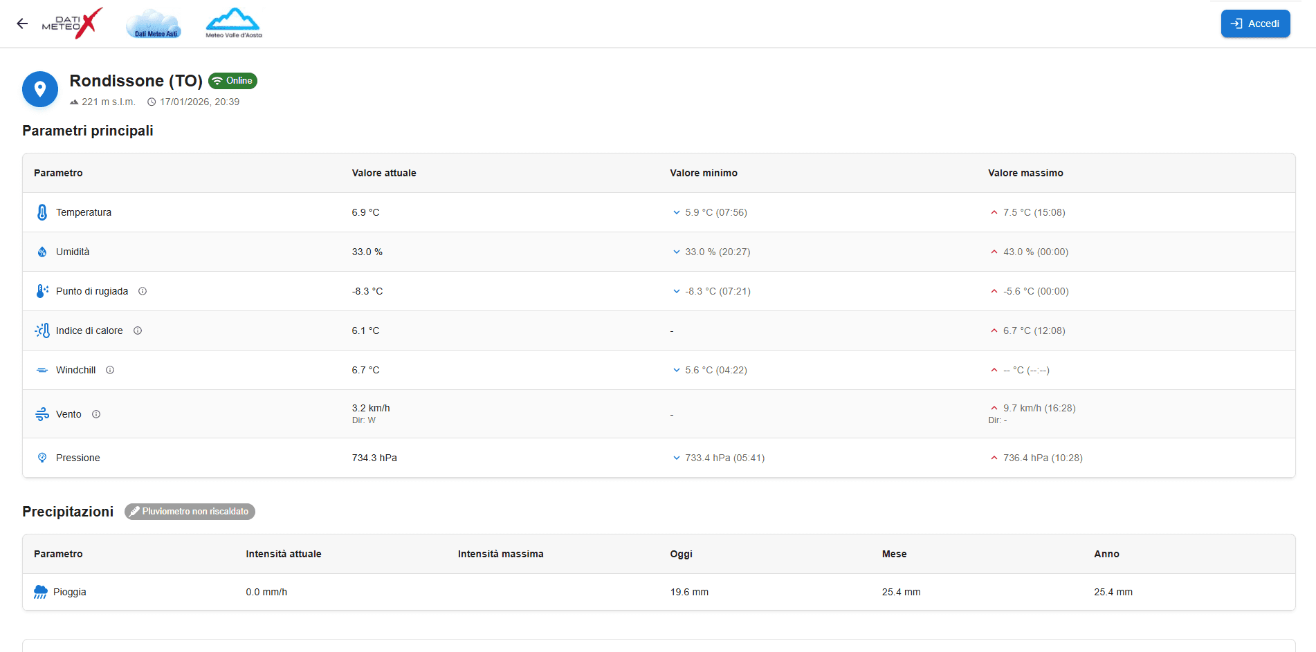Click the back arrow icon
Screen dimensions: 1316x652
point(22,24)
